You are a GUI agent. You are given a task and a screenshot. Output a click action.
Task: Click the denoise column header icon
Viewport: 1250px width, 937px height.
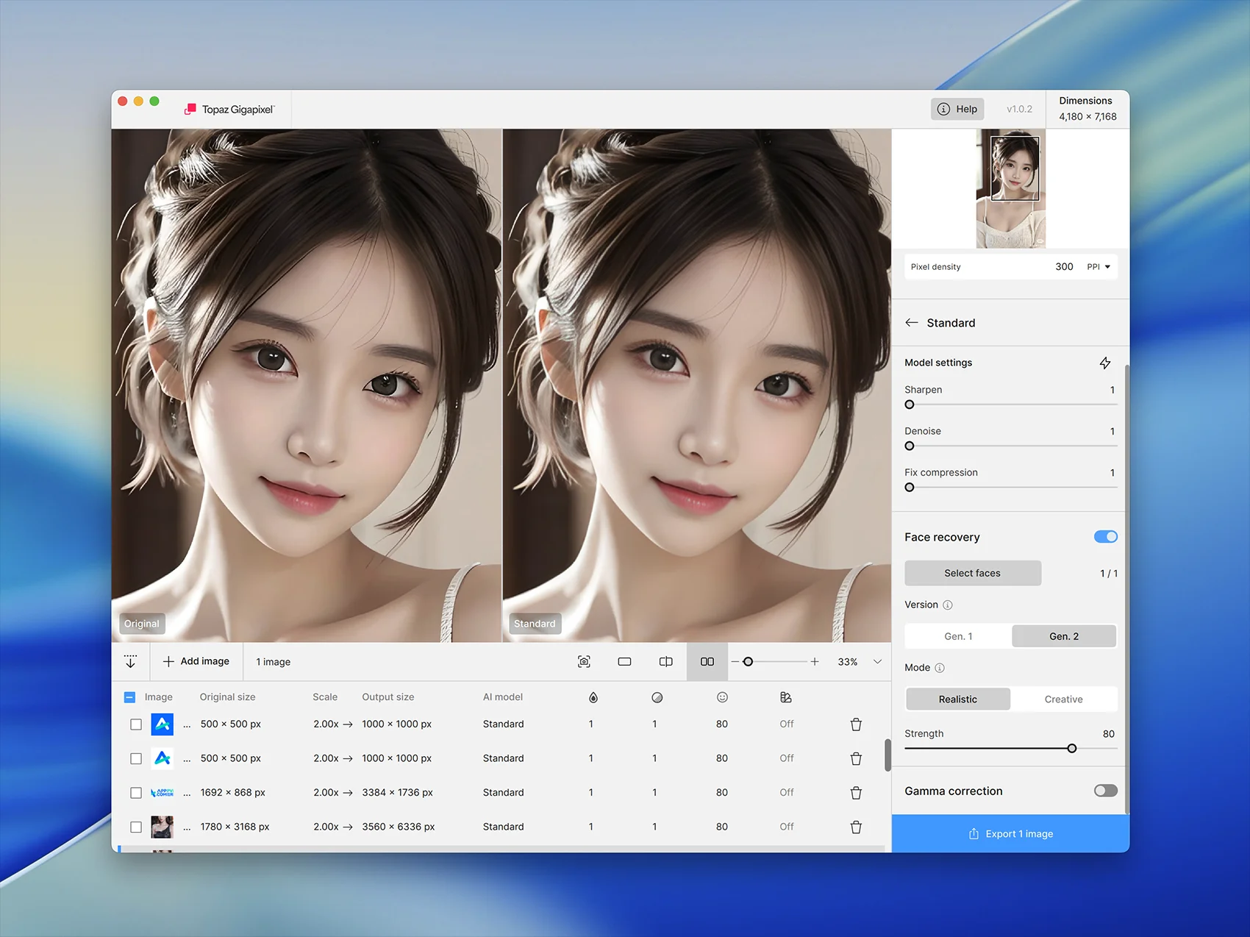(x=657, y=697)
